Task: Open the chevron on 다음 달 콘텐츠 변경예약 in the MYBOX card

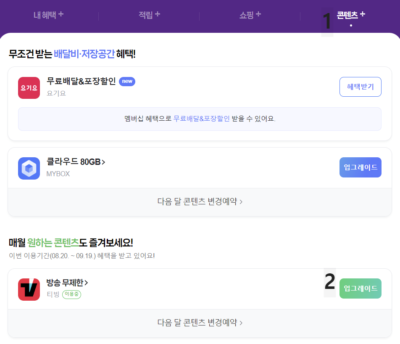Action: [x=241, y=202]
